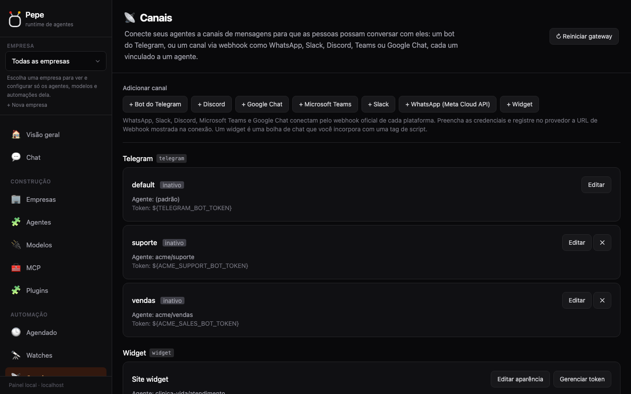Click Editar aparência for Site widget

click(520, 379)
